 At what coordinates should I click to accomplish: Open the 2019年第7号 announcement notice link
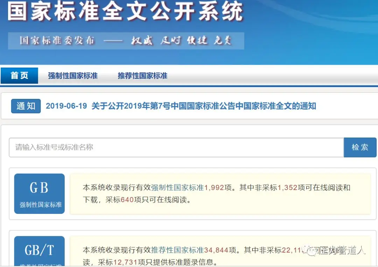[204, 106]
